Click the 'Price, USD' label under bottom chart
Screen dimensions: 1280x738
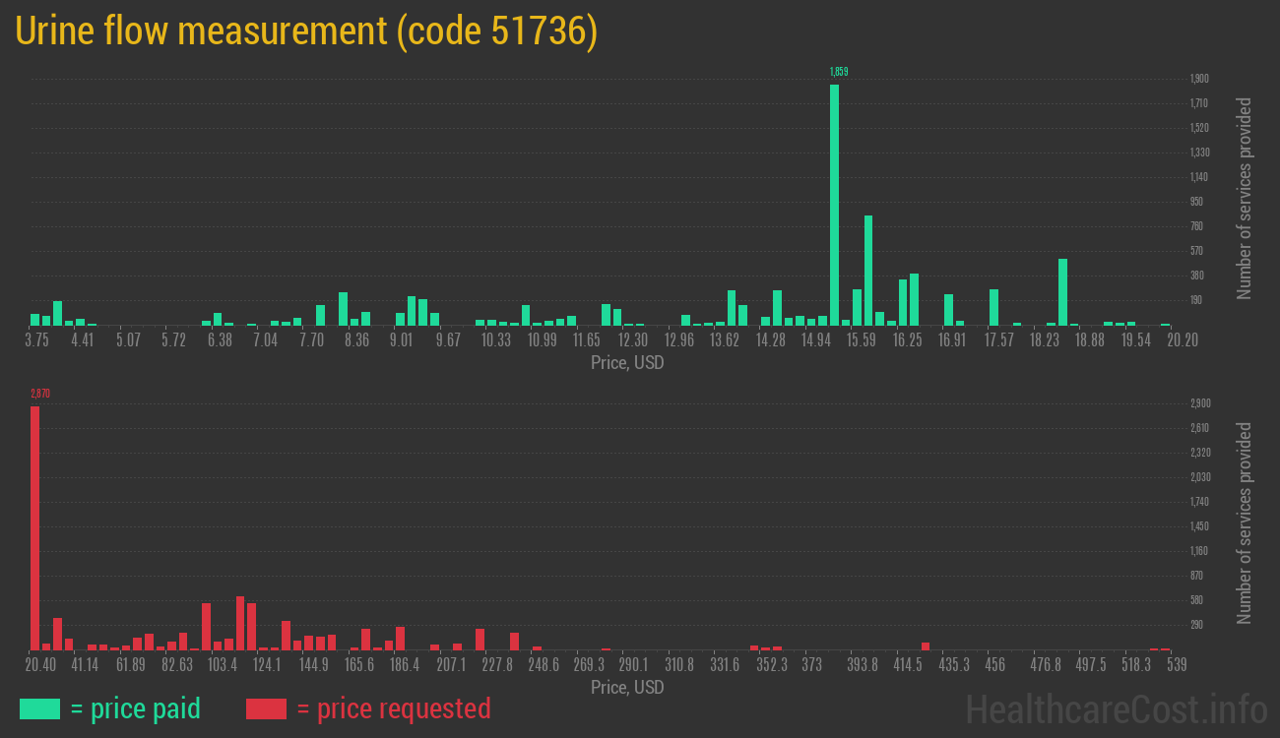tap(627, 687)
